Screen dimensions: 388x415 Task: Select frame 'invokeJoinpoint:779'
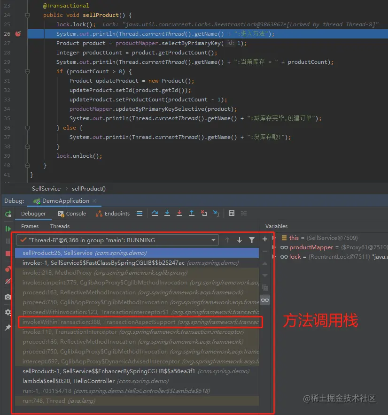tap(137, 283)
